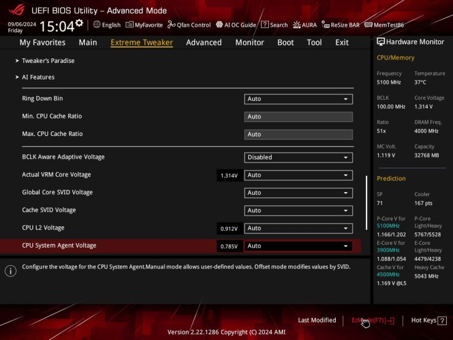This screenshot has width=453, height=340.
Task: Select the Max. CPU Cache Ratio label
Action: click(x=52, y=134)
